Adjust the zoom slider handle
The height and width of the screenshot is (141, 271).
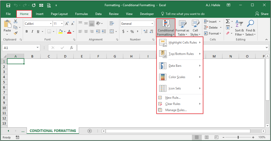coord(238,137)
